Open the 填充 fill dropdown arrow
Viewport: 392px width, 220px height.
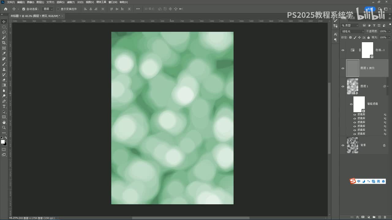[389, 38]
